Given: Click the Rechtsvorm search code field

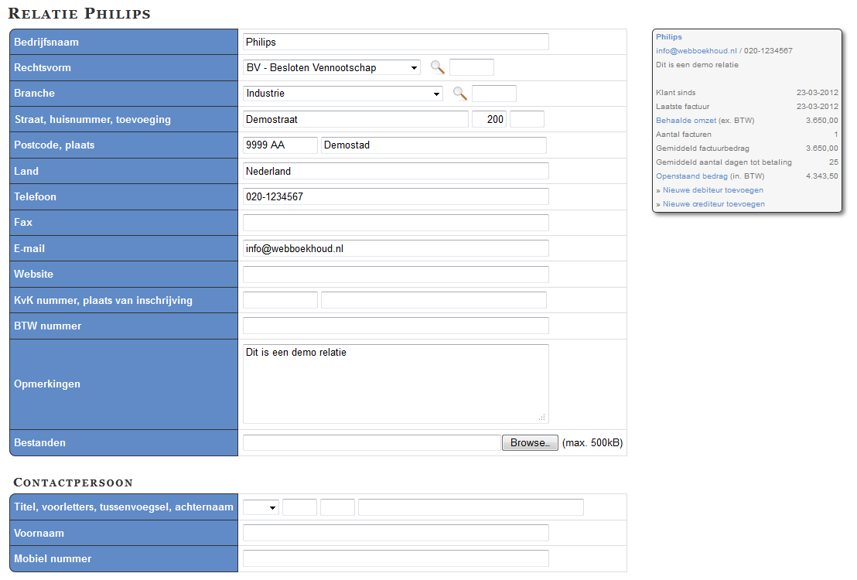Looking at the screenshot, I should coord(472,67).
